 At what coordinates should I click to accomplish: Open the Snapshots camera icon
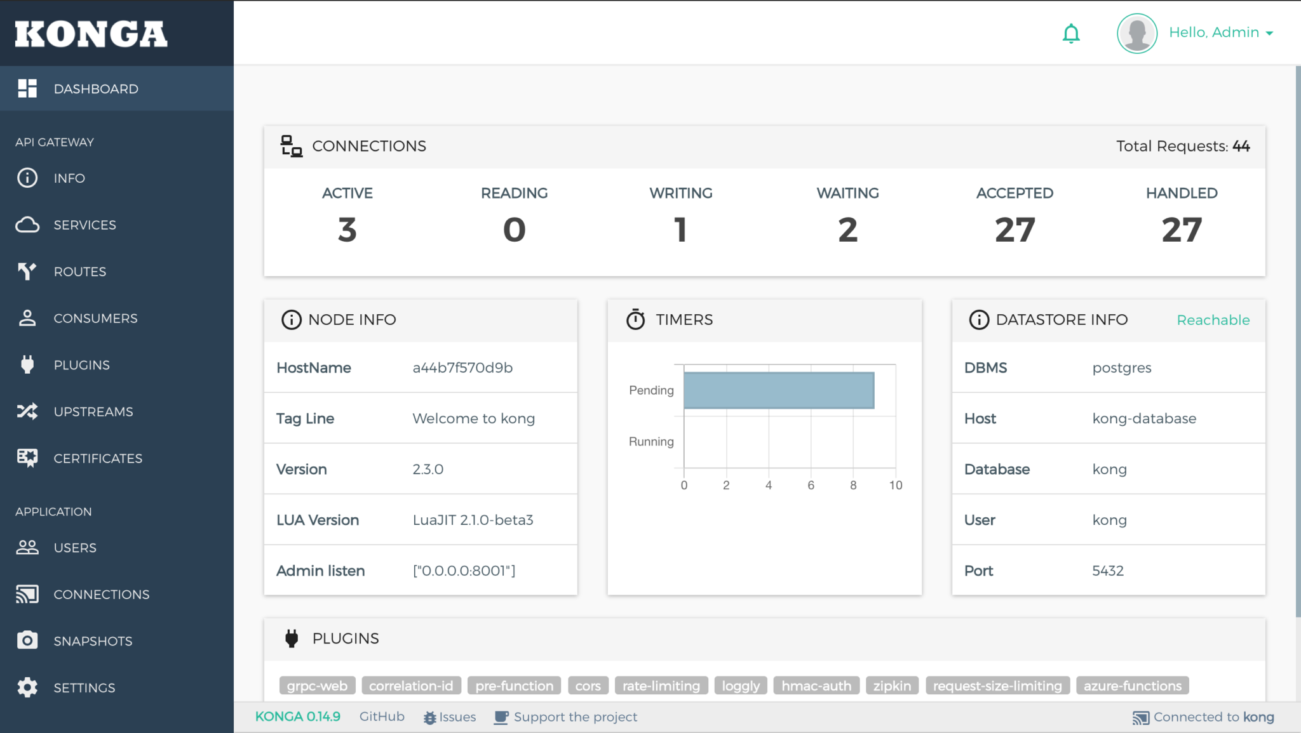coord(27,640)
